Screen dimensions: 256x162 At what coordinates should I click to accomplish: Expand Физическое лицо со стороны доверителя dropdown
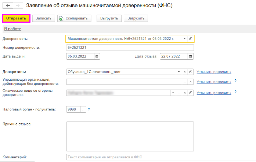(x=173, y=93)
